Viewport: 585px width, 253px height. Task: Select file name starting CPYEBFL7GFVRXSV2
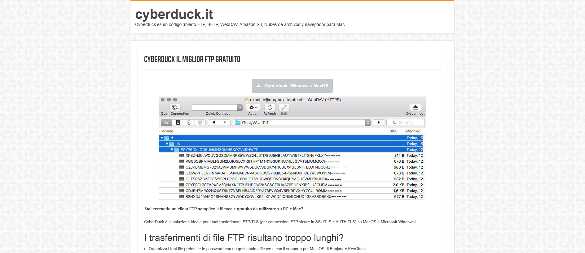(264, 185)
